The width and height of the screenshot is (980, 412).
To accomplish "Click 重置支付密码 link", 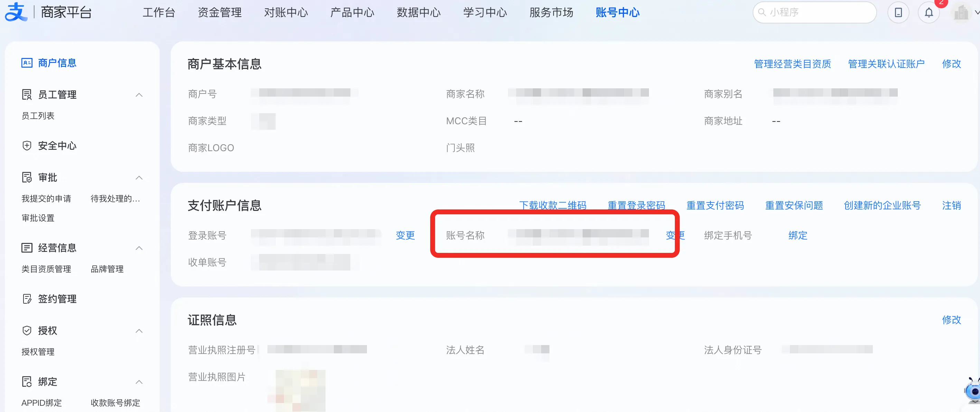I will point(715,205).
